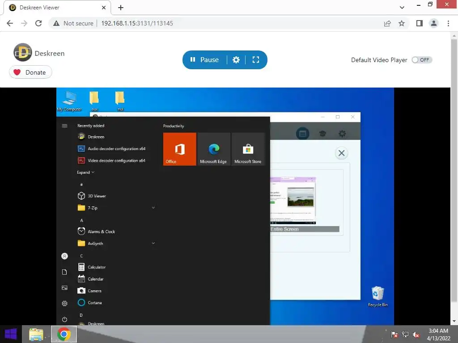This screenshot has height=343, width=458.
Task: Click the Donate button
Action: coord(31,72)
